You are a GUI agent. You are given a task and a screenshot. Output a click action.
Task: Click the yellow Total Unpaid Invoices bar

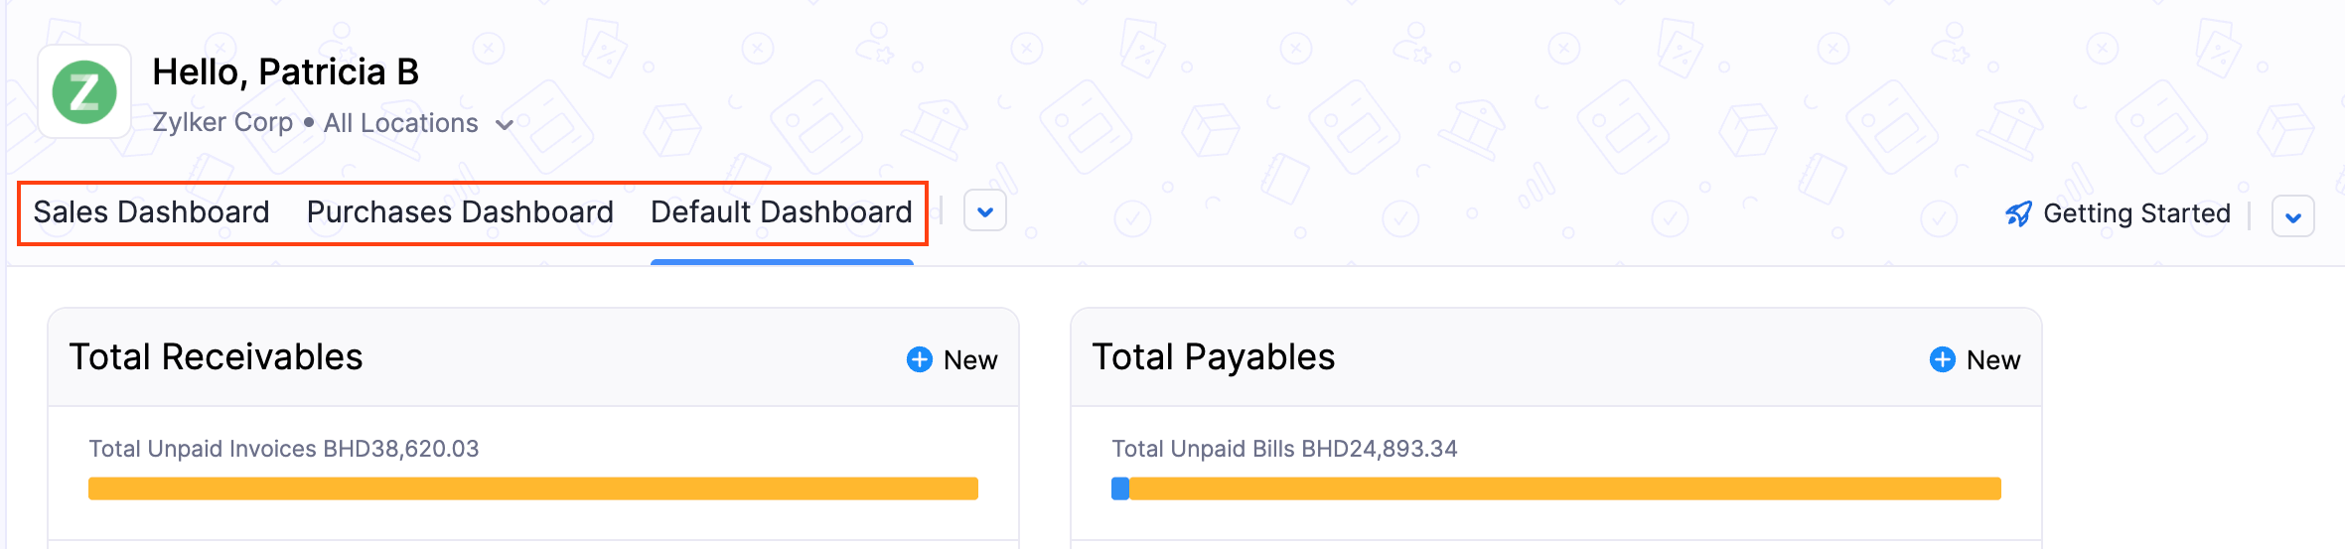coord(533,488)
